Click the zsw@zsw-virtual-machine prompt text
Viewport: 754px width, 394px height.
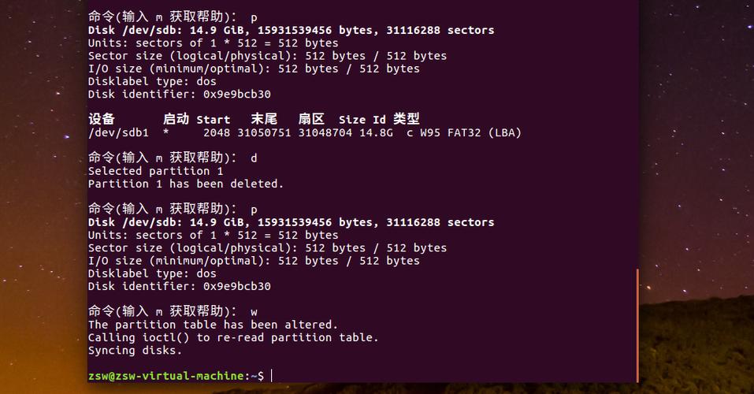point(166,376)
